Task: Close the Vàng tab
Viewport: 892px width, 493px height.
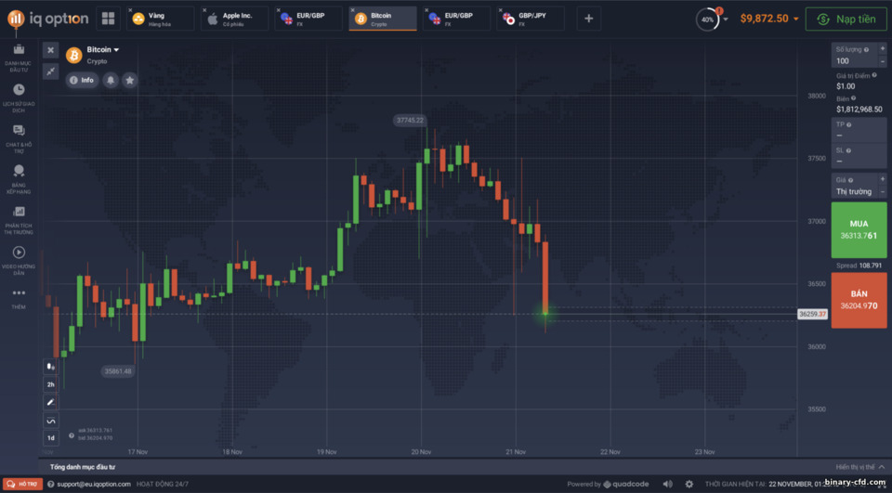Action: [130, 10]
